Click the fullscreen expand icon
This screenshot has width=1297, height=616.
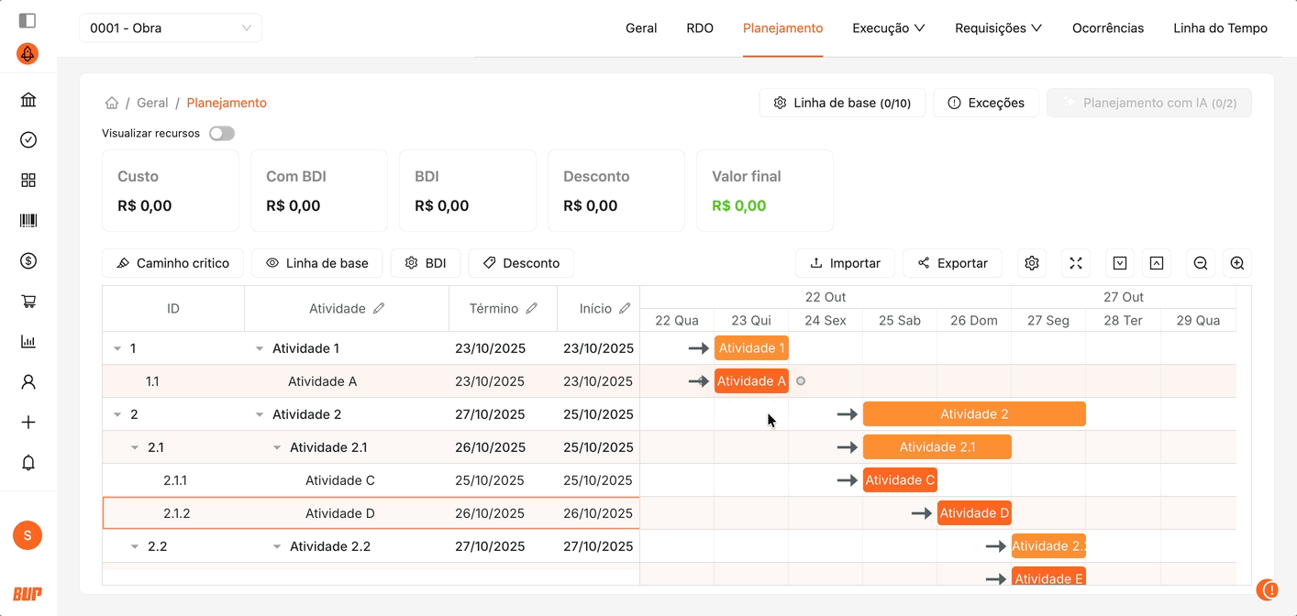coord(1076,263)
